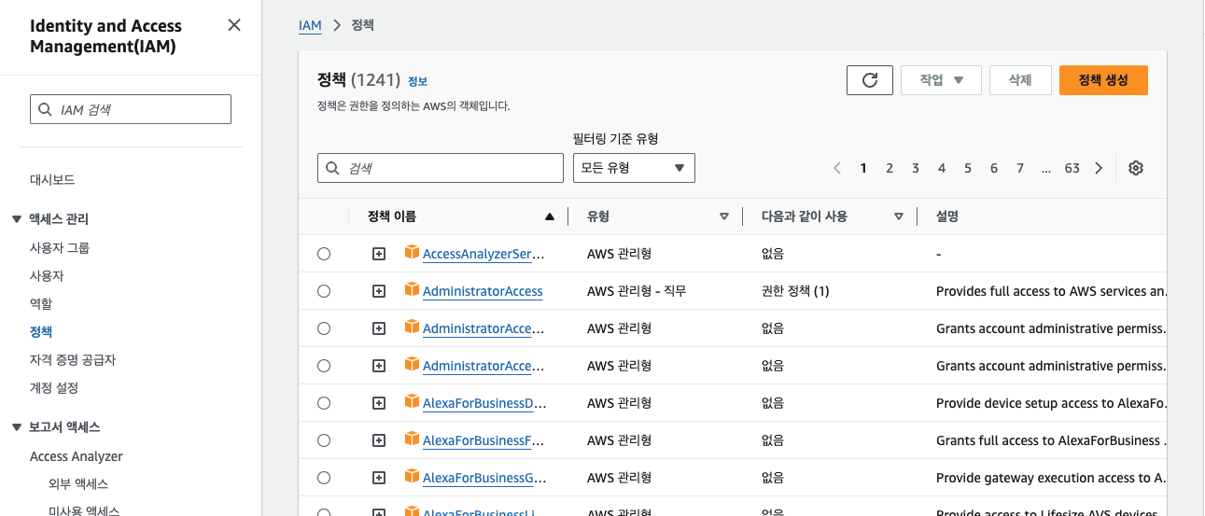Sort by 유형 column arrow
Screen dimensions: 1205x516
click(724, 216)
